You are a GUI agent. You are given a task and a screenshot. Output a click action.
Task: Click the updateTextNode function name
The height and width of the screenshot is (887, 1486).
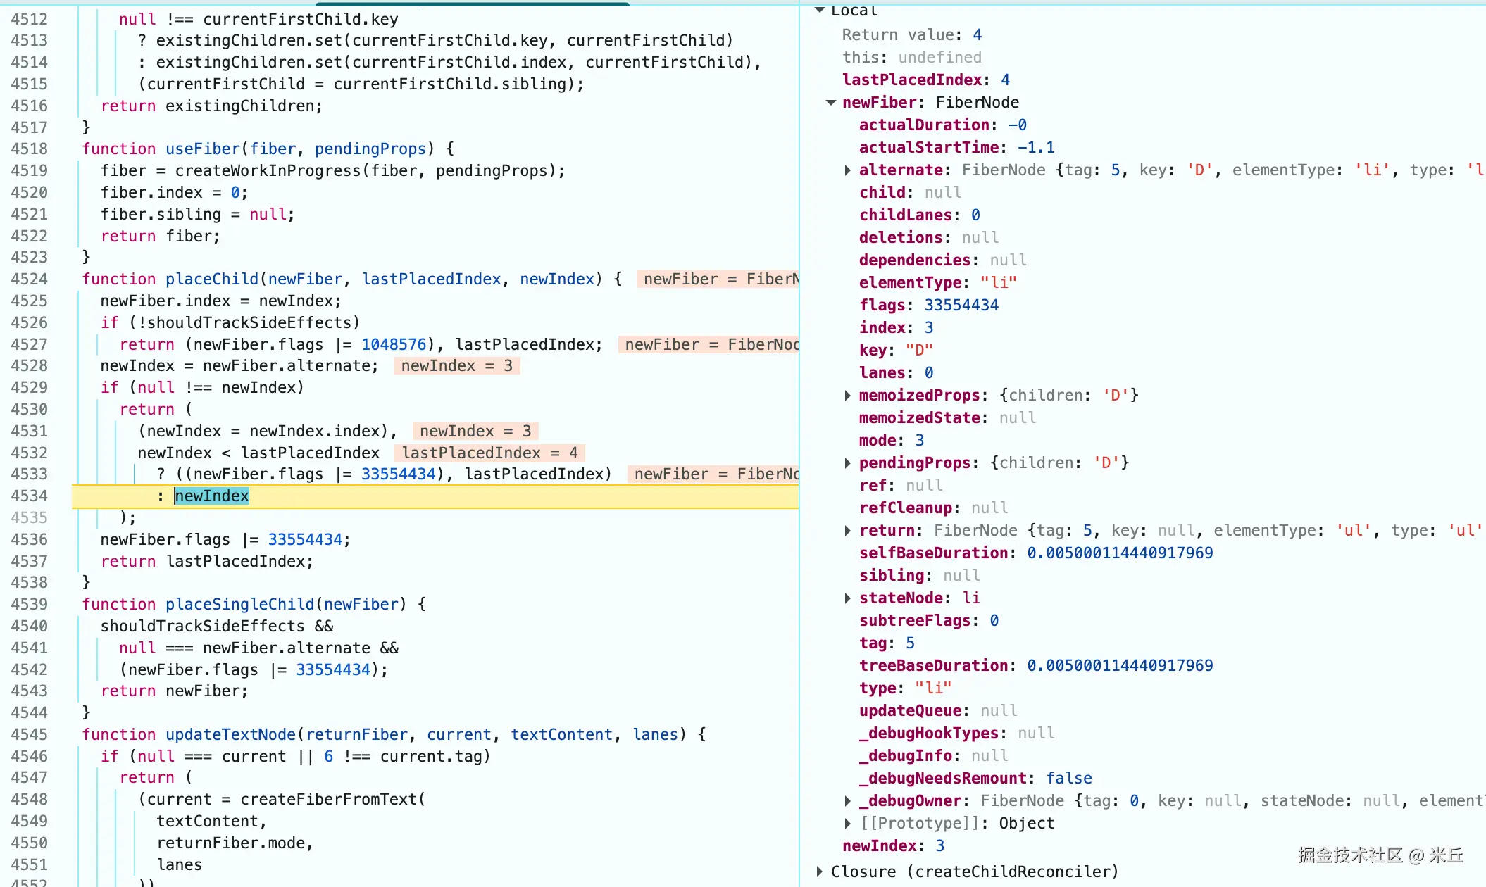click(231, 735)
